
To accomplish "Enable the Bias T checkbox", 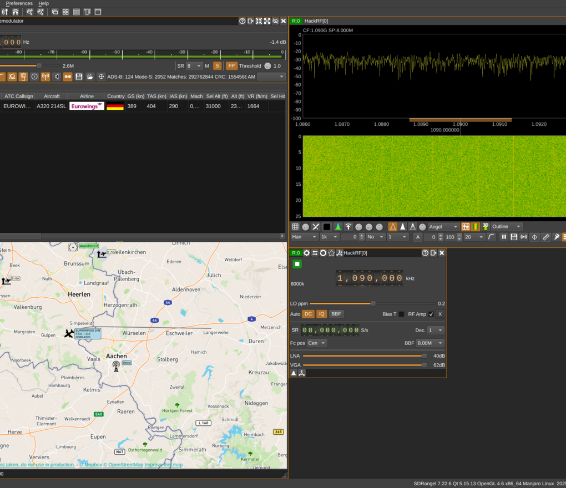I will click(x=401, y=314).
